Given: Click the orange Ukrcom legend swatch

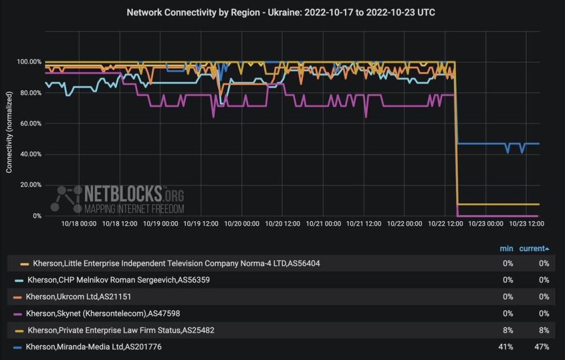Looking at the screenshot, I should point(17,297).
